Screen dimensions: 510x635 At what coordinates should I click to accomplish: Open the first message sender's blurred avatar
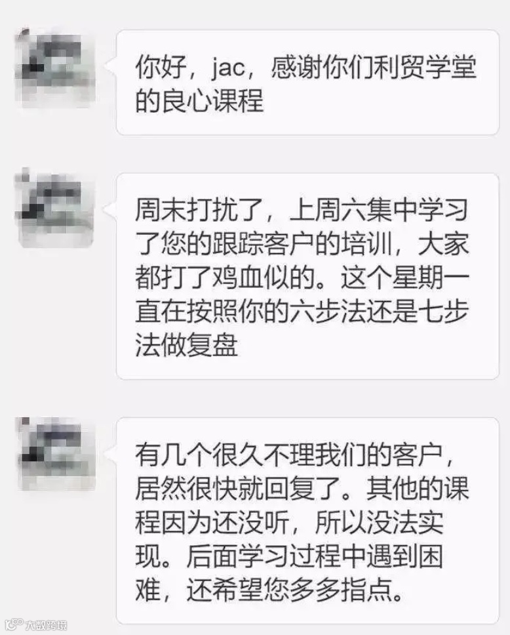[56, 68]
